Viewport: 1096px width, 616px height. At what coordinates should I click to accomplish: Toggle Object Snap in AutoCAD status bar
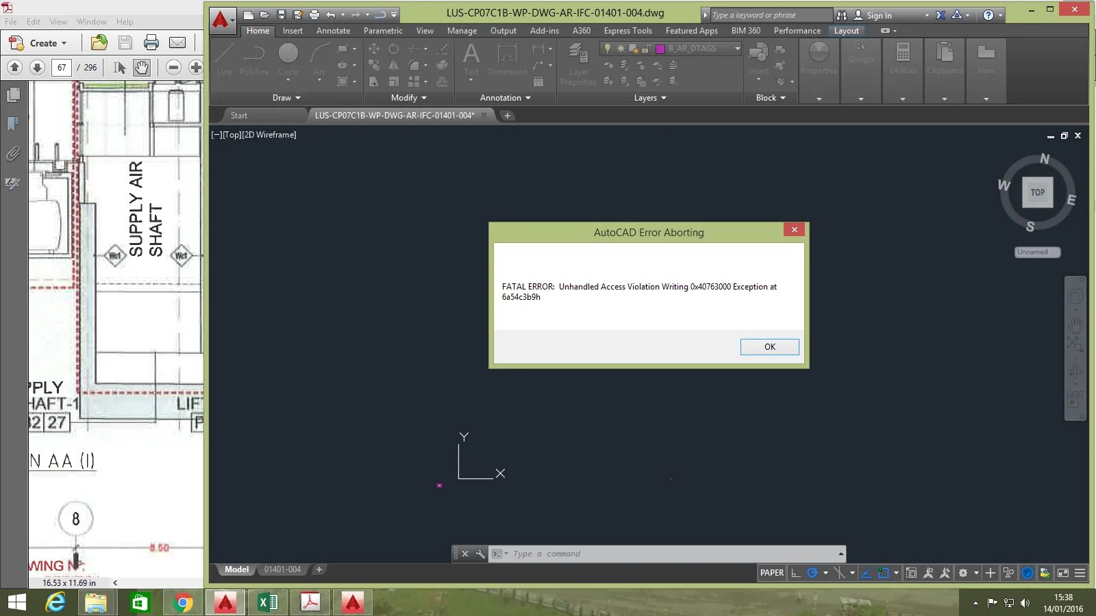(884, 573)
